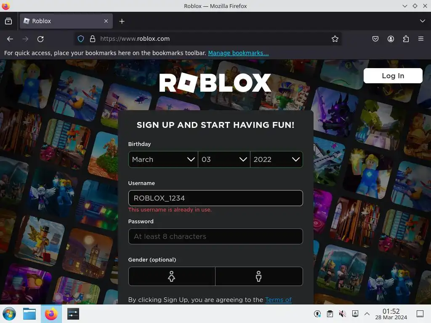Click the keyboard layout tray icon
This screenshot has width=431, height=323.
coord(355,314)
